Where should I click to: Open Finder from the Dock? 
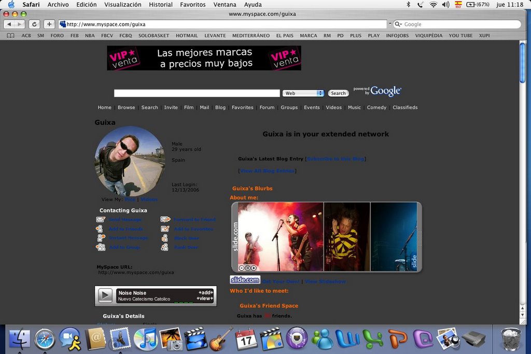pos(19,339)
